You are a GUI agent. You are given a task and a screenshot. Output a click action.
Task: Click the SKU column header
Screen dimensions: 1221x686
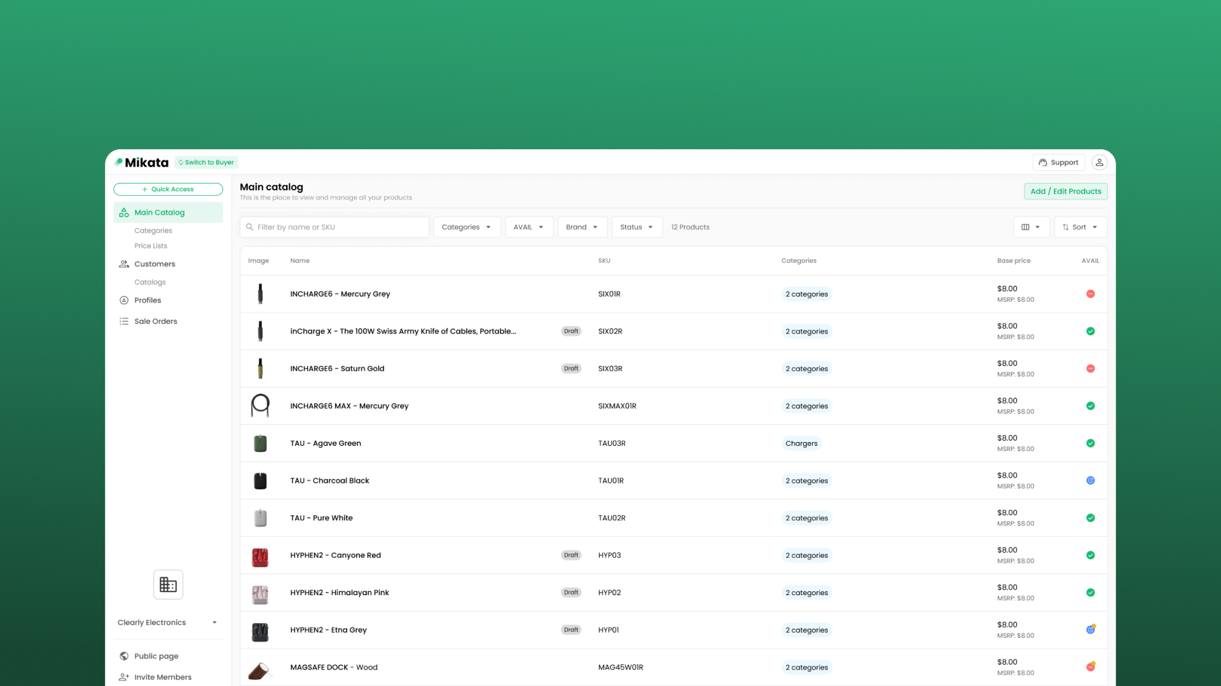pyautogui.click(x=604, y=261)
